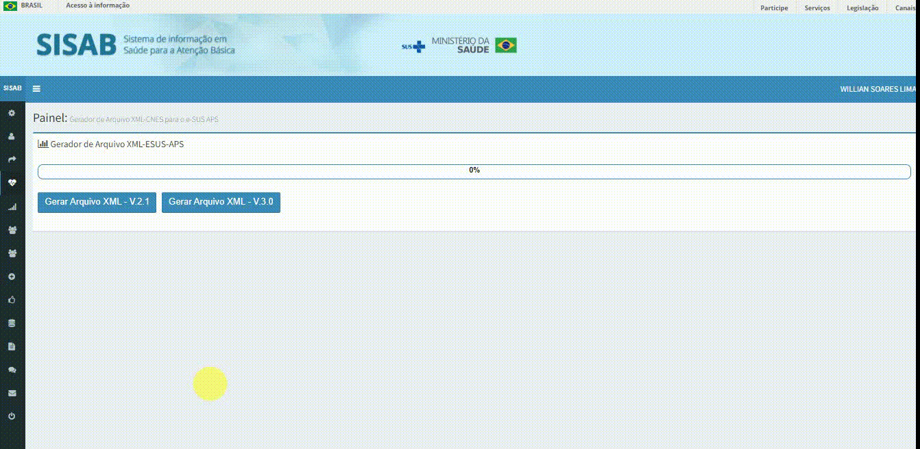The image size is (920, 449).
Task: Toggle the hamburger menu in blue bar
Action: [x=36, y=88]
